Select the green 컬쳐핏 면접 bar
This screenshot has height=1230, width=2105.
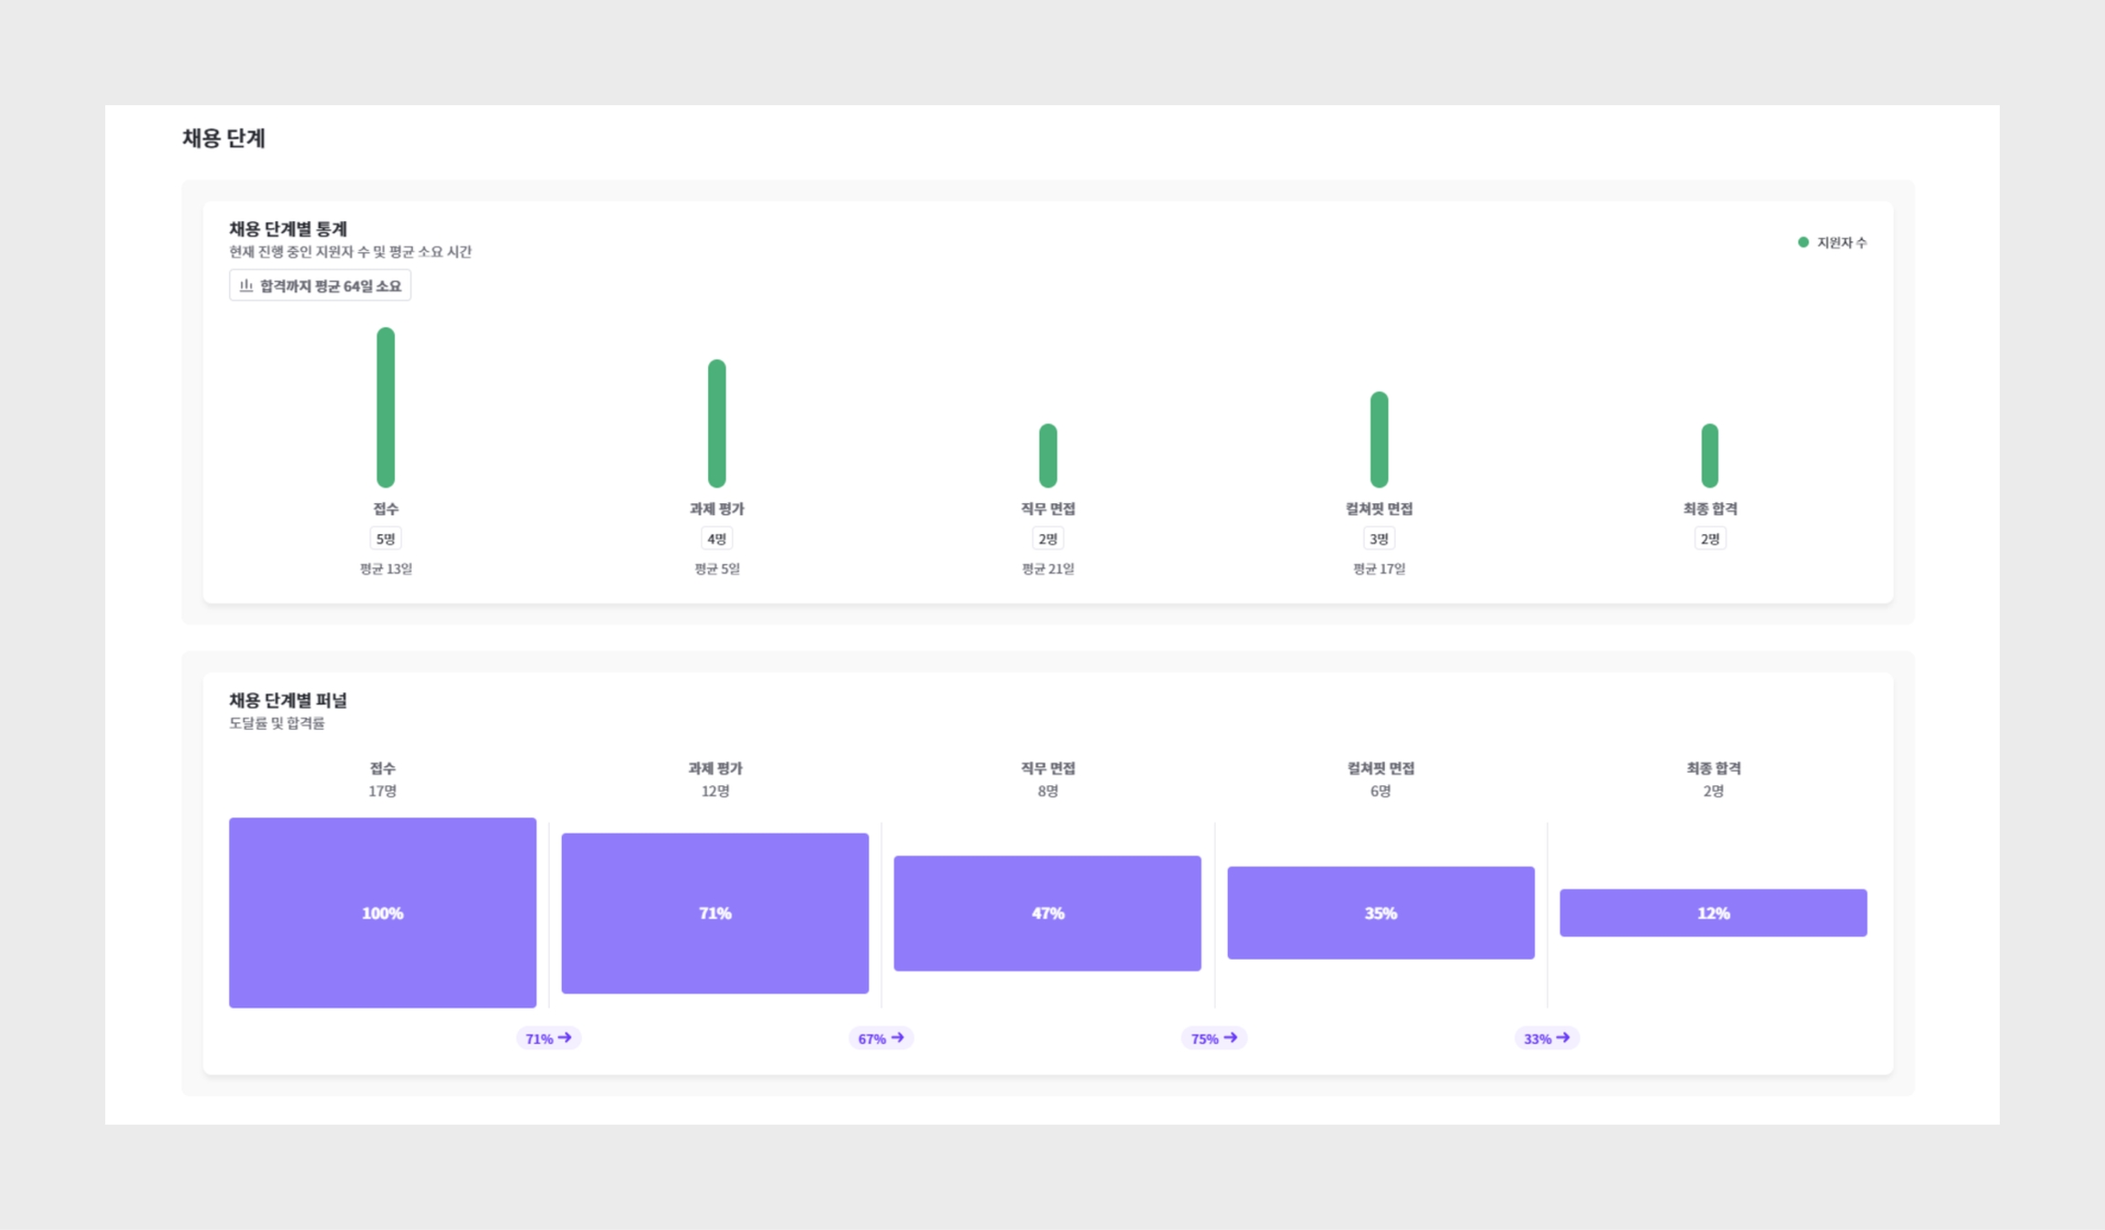click(1379, 439)
